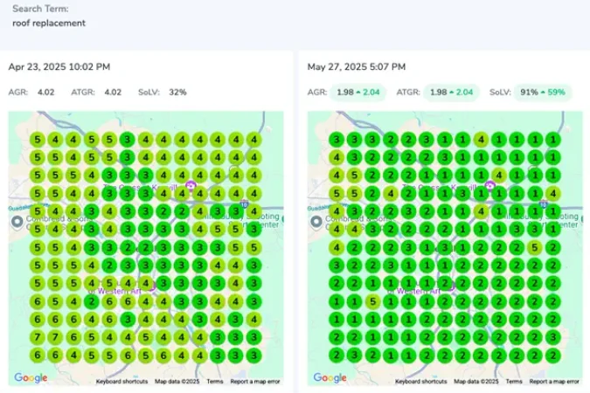
Task: Open the Terms link on the May map
Action: 514,382
